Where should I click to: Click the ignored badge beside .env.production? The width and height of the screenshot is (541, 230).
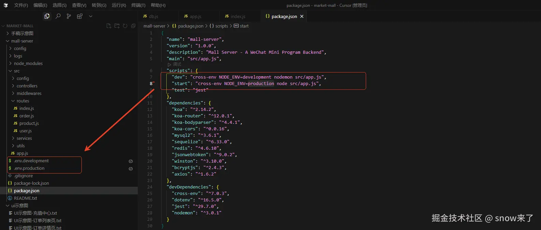click(131, 169)
